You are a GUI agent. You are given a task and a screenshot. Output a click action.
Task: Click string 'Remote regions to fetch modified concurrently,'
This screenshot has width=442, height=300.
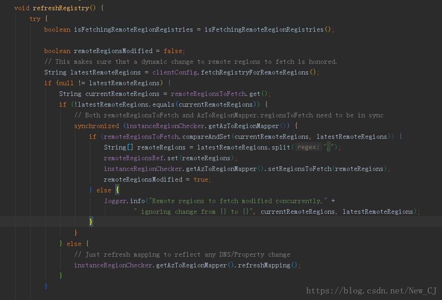point(238,201)
